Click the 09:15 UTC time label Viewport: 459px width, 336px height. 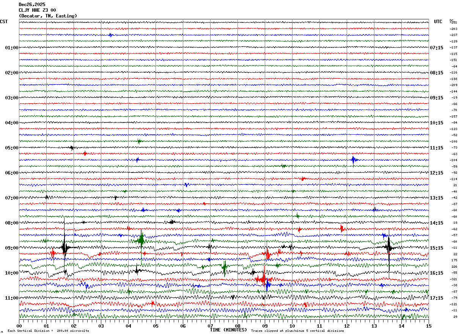[437, 98]
